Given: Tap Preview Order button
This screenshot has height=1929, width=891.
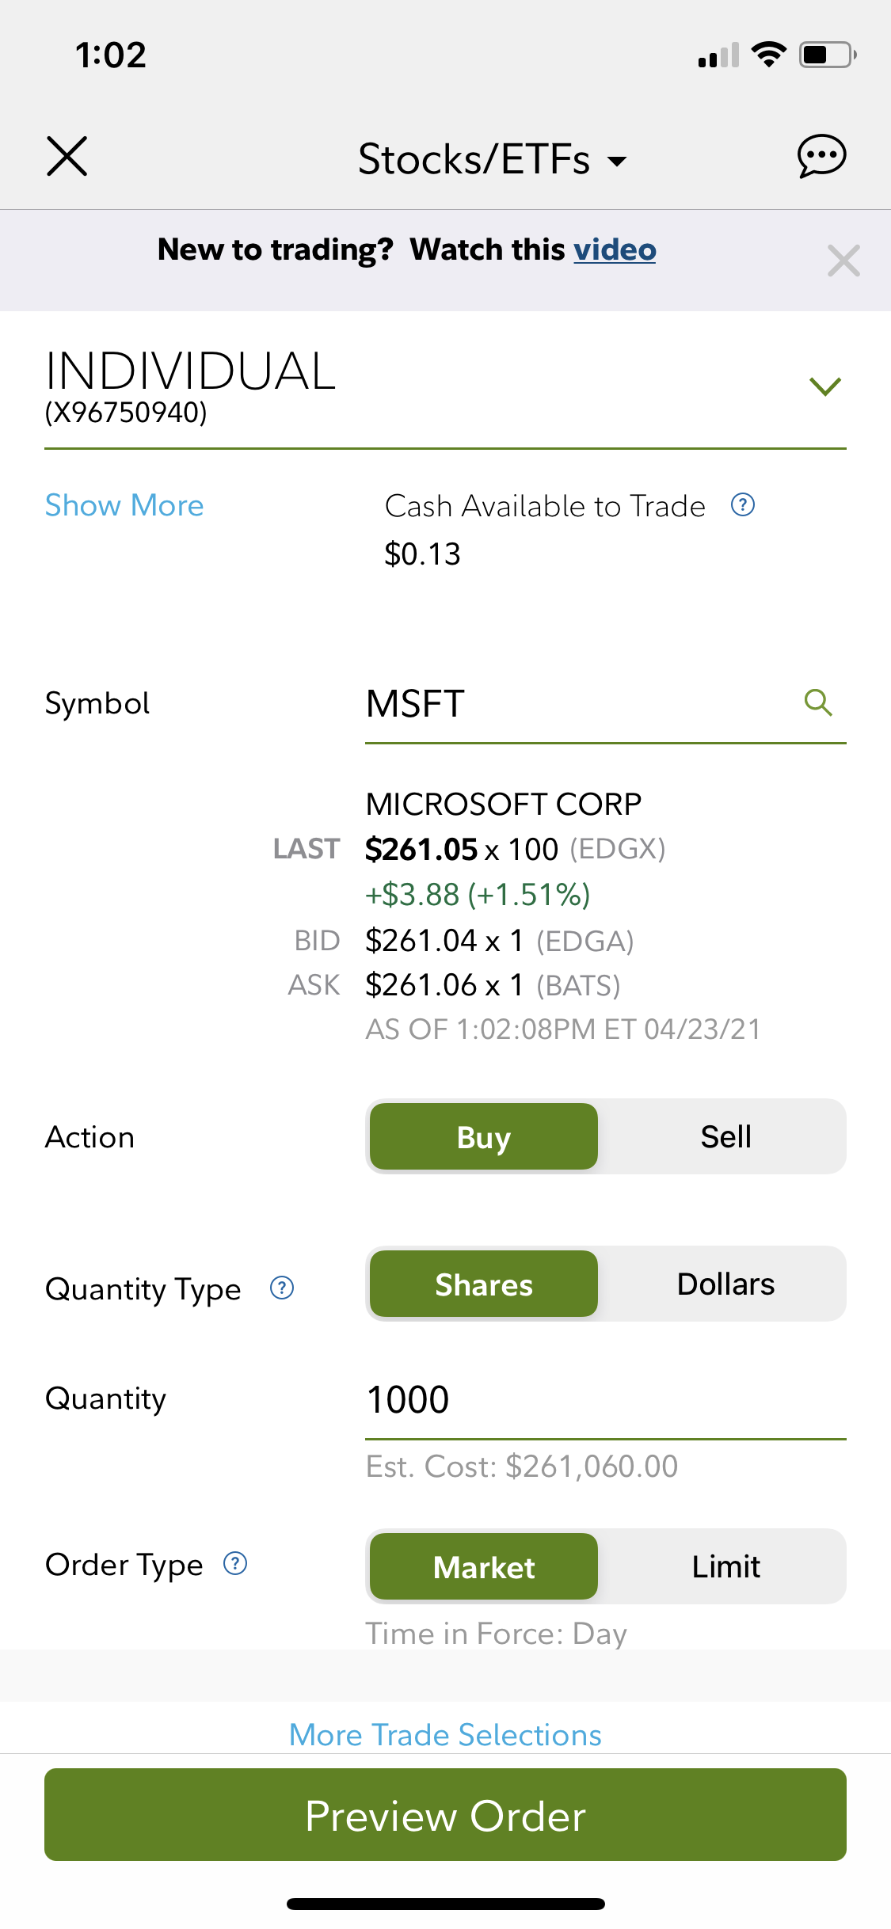Looking at the screenshot, I should click(445, 1815).
